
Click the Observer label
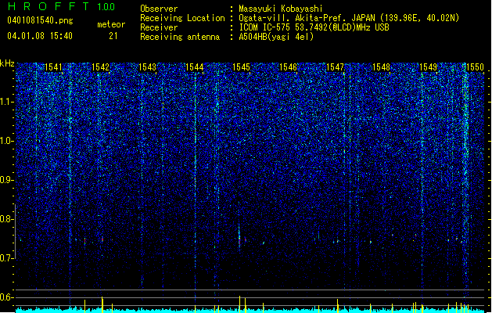pyautogui.click(x=159, y=9)
